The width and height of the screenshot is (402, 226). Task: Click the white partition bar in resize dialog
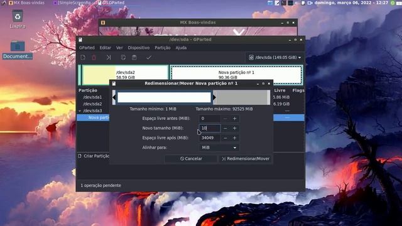click(164, 97)
